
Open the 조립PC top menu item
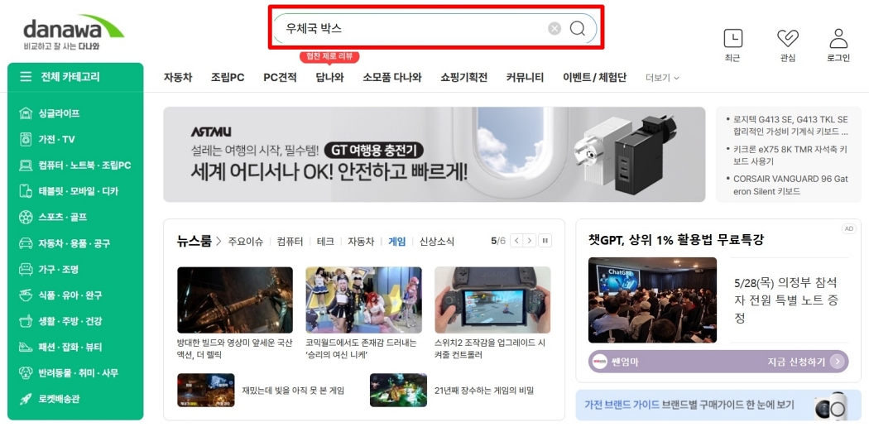(228, 78)
